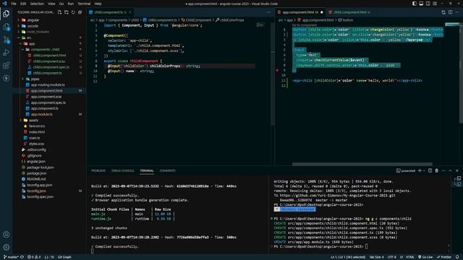Launch a new terminal with plus icon
The width and height of the screenshot is (463, 260).
coord(420,170)
